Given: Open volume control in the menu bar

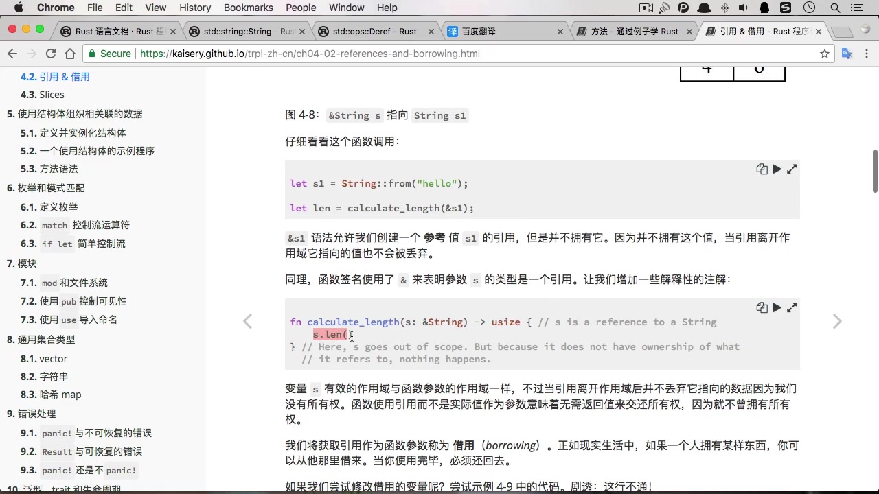Looking at the screenshot, I should pos(743,8).
